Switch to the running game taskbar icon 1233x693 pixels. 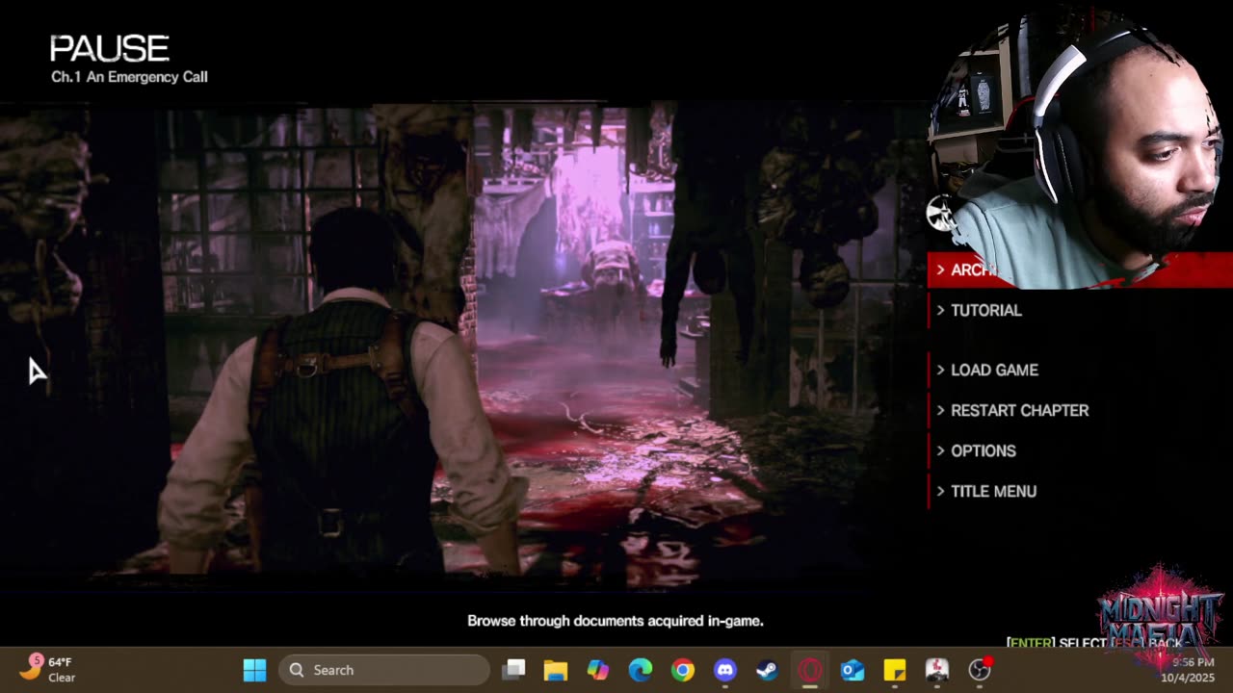click(x=937, y=670)
